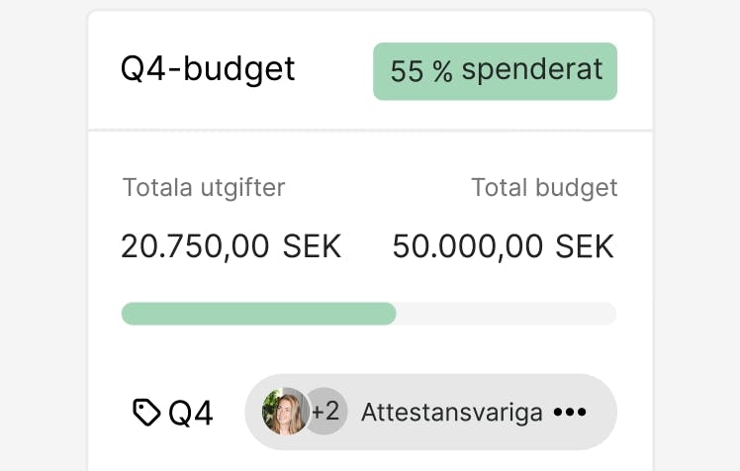Image resolution: width=740 pixels, height=471 pixels.
Task: Click the green filled part of progress bar
Action: click(258, 314)
